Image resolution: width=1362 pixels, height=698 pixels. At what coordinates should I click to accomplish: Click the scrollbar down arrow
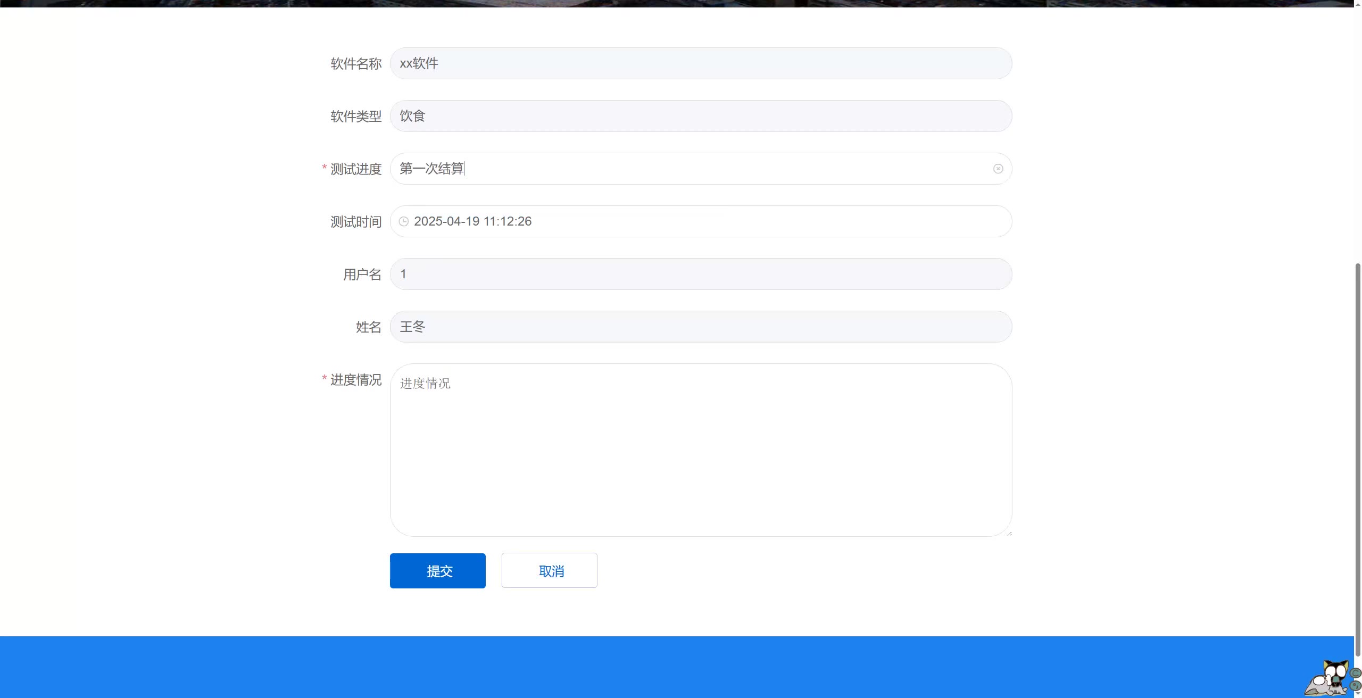1358,694
